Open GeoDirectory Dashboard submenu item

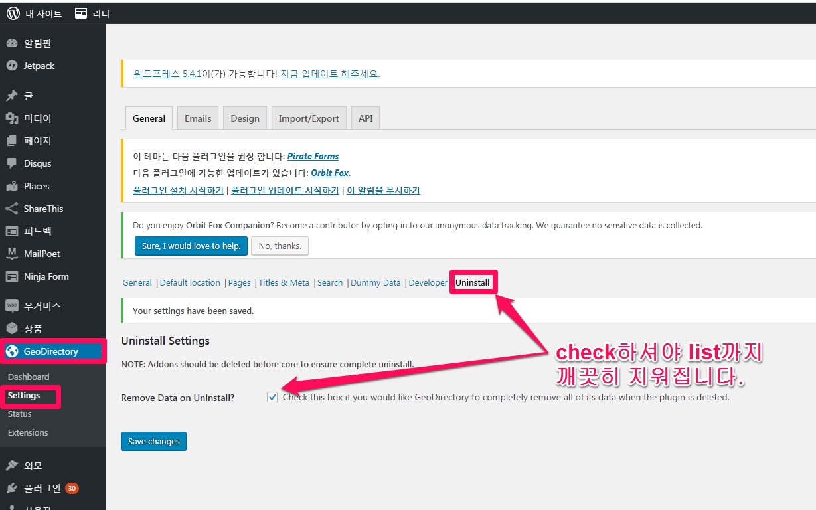[x=29, y=377]
